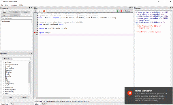Expand the Diffraction category

(3, 72)
